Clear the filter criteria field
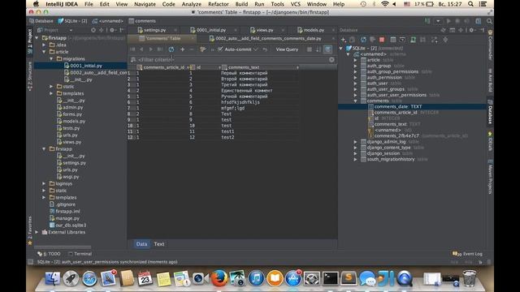The width and height of the screenshot is (520, 292). point(331,59)
